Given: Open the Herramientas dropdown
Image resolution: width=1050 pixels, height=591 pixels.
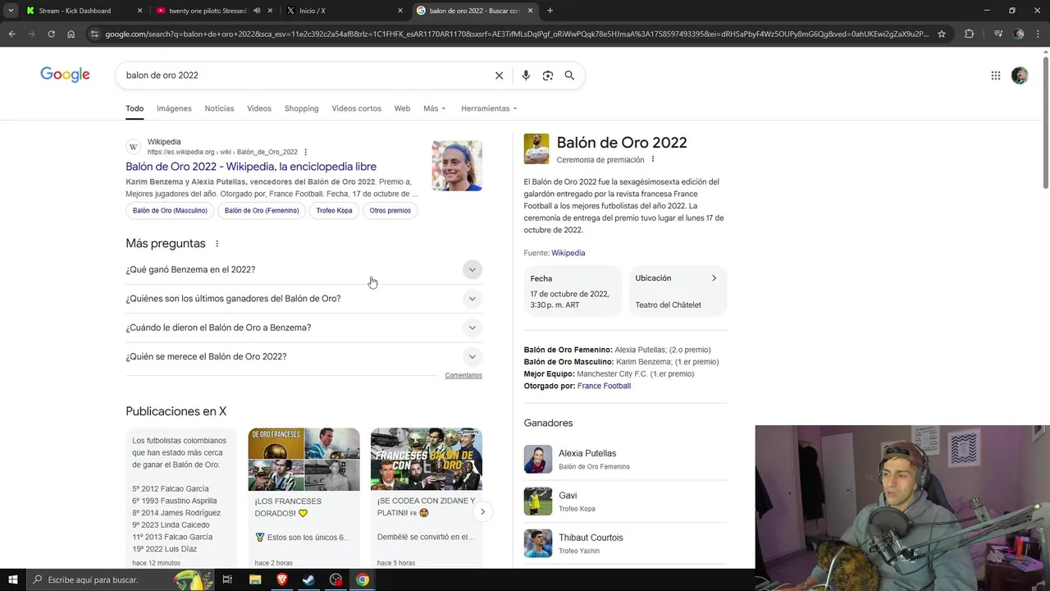Looking at the screenshot, I should click(489, 108).
